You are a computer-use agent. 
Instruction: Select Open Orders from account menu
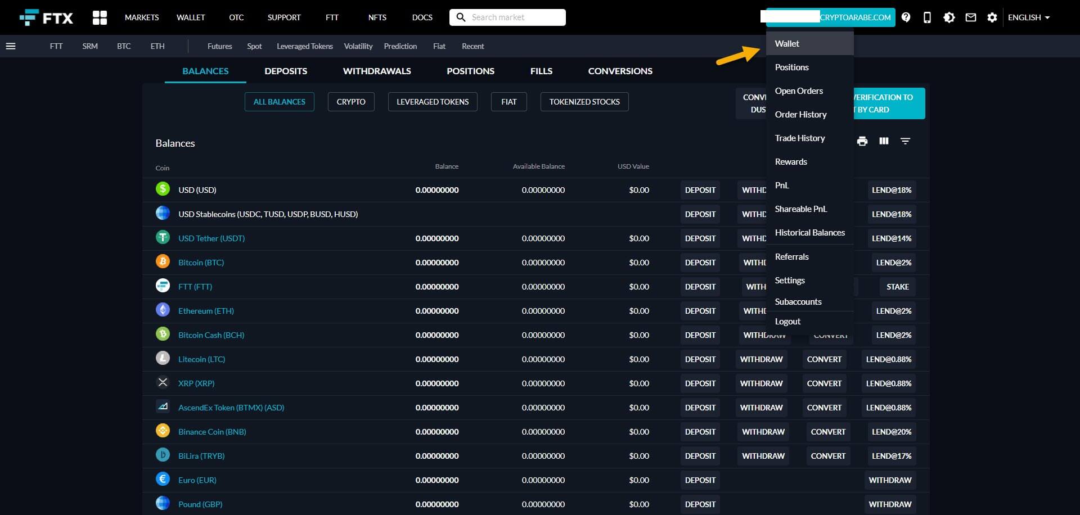pyautogui.click(x=809, y=91)
